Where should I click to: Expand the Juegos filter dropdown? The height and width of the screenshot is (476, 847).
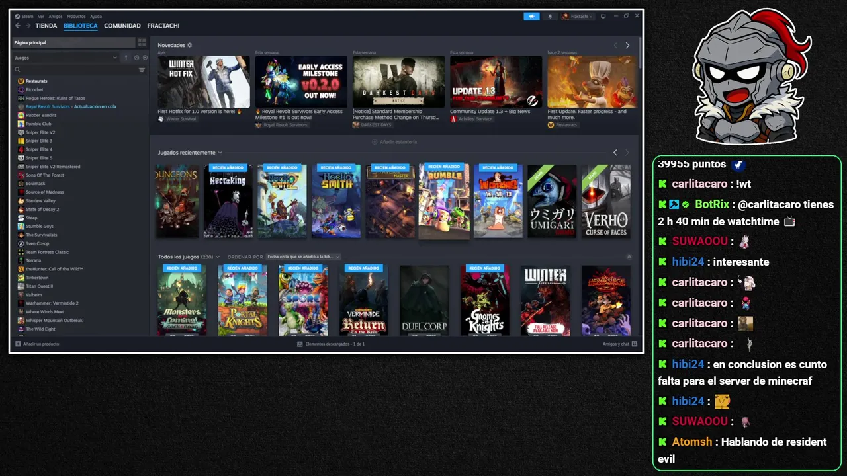(66, 58)
